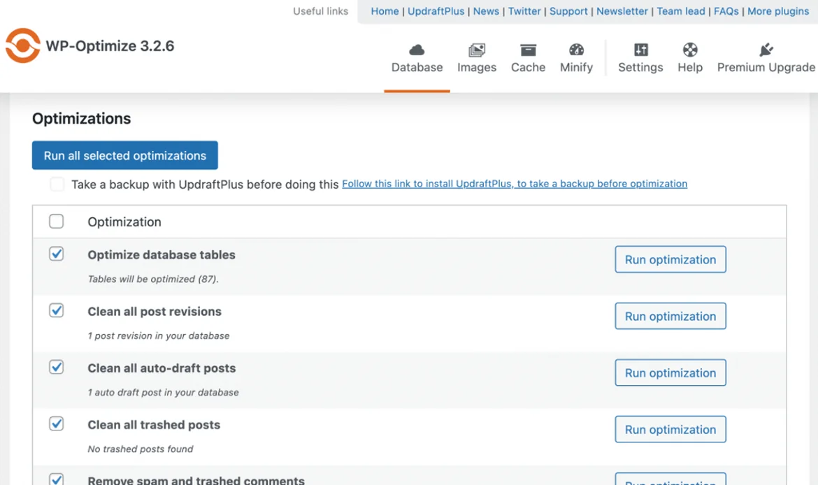The width and height of the screenshot is (818, 485).
Task: Go to the Premium Upgrade tab label
Action: (766, 67)
